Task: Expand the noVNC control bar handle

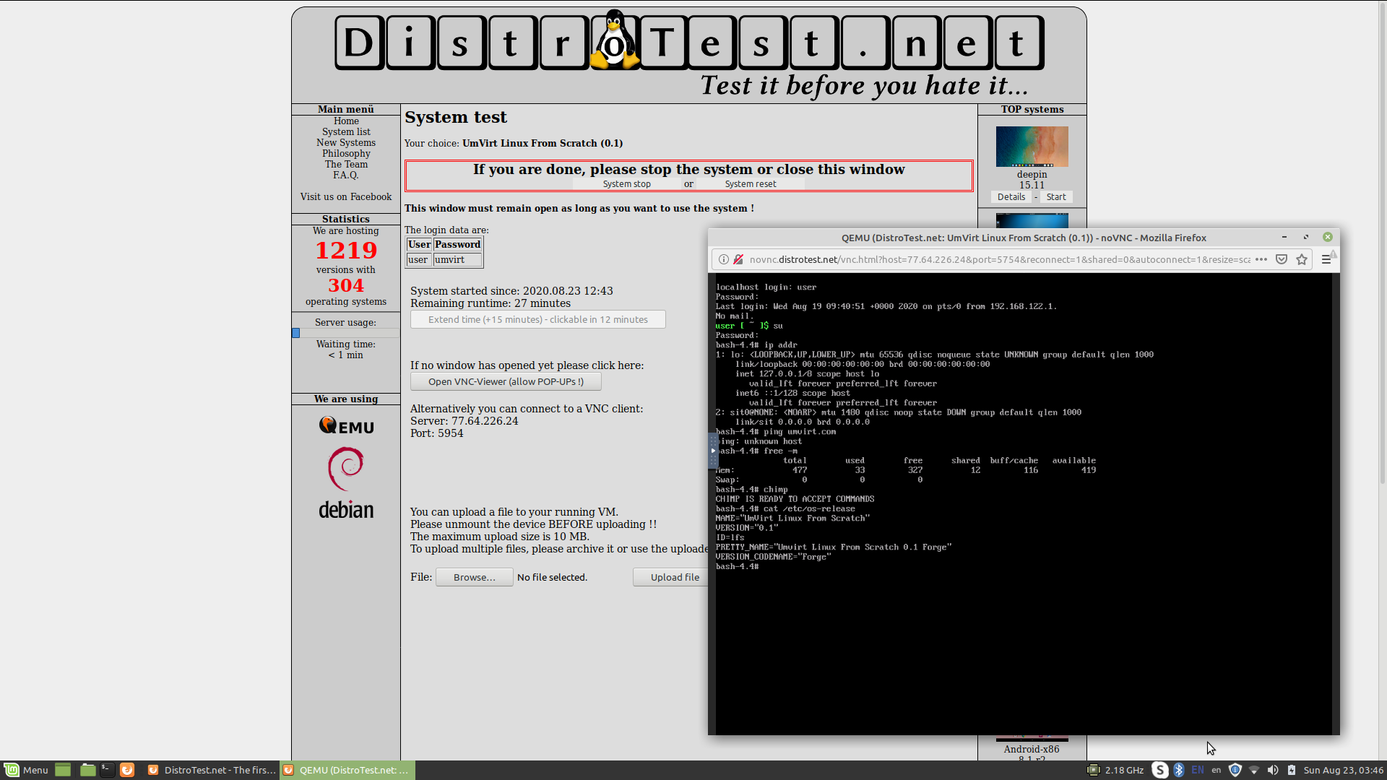Action: pos(713,451)
